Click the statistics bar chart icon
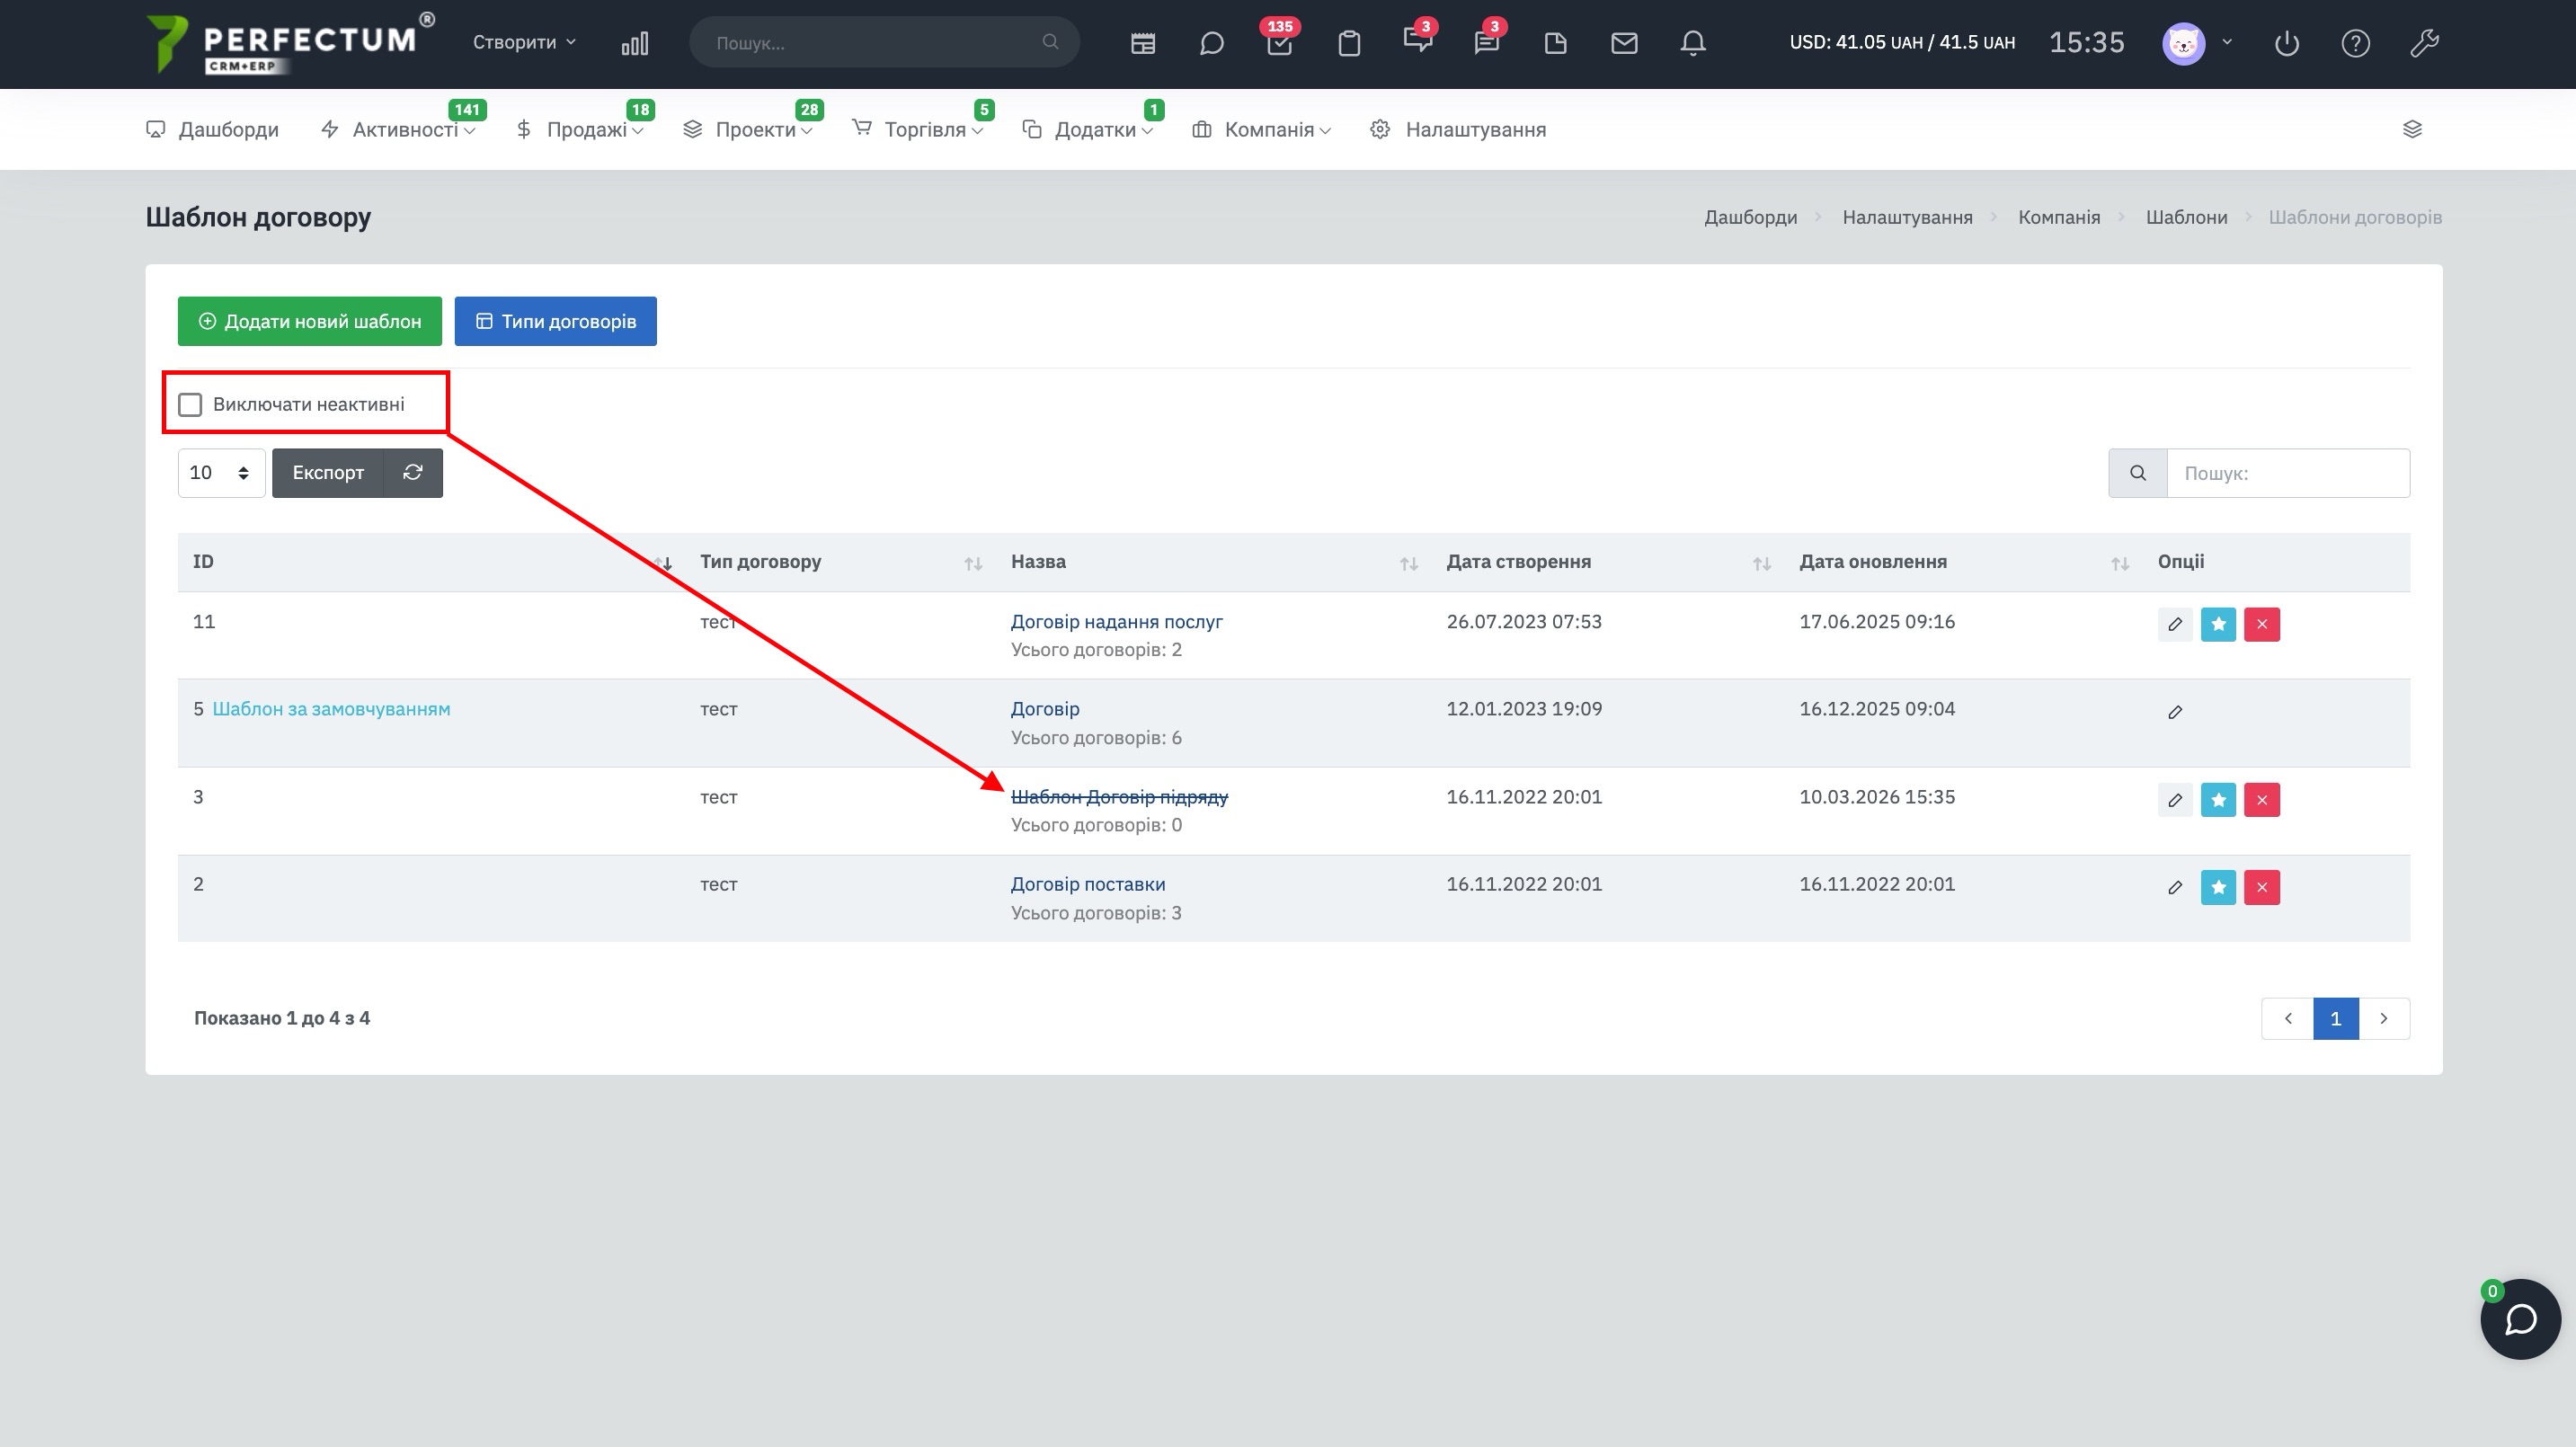Viewport: 2576px width, 1447px height. (x=634, y=43)
